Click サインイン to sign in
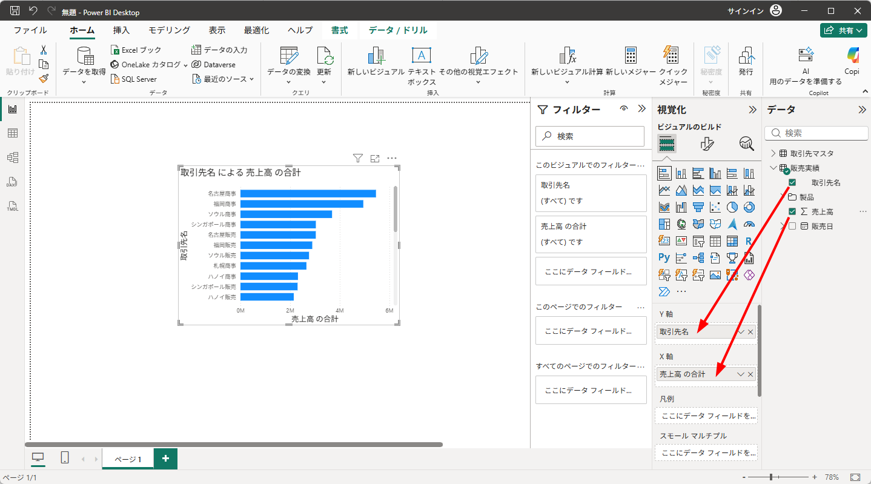Viewport: 871px width, 484px height. tap(745, 11)
